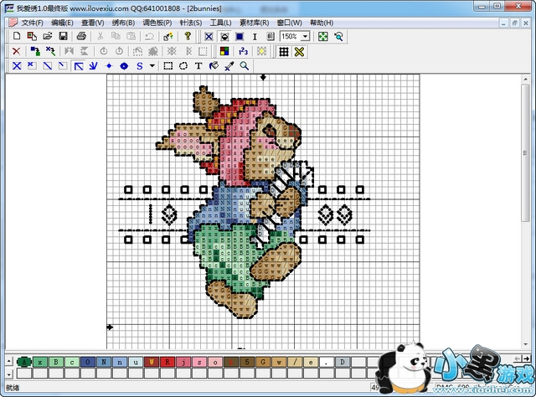Restore the inner document window
This screenshot has width=536, height=397.
click(x=514, y=23)
